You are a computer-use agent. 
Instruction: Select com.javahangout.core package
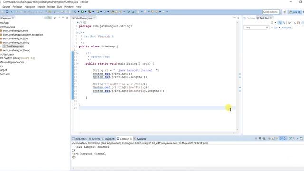click(15, 30)
